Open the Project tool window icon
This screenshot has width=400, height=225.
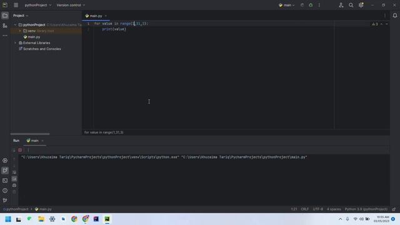coord(5,16)
